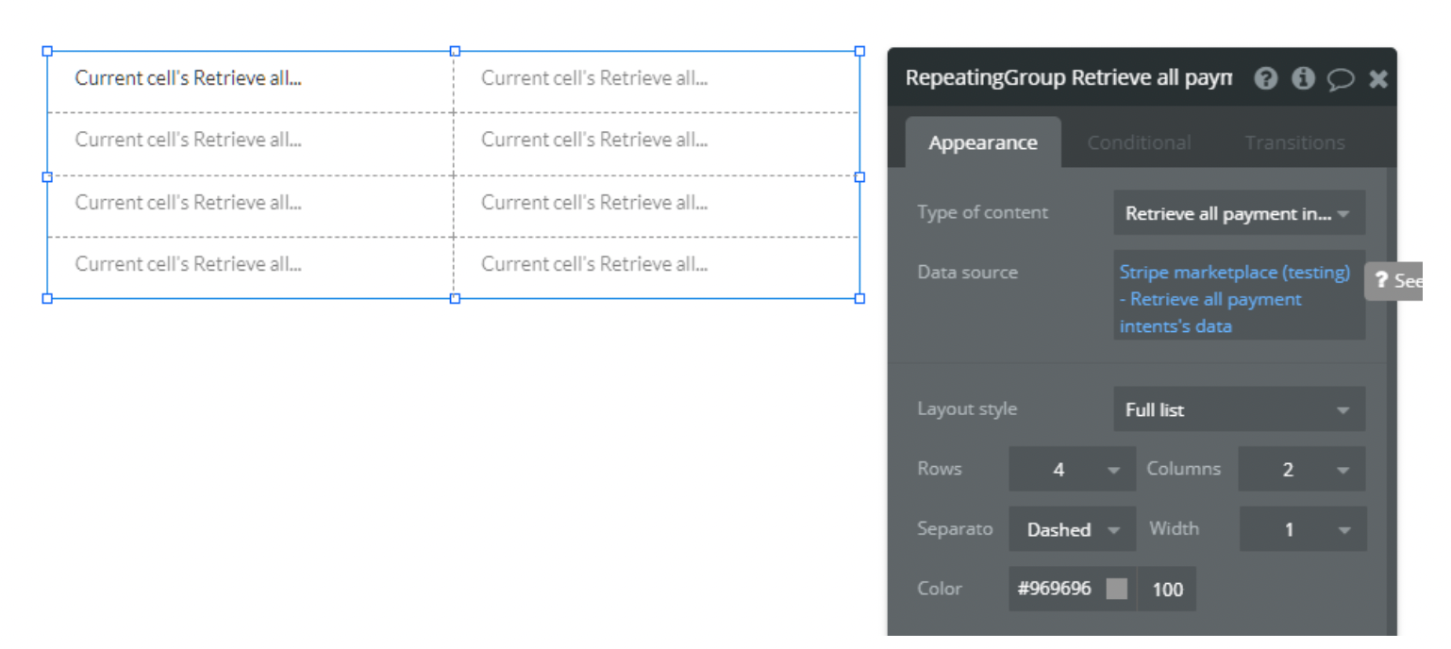This screenshot has width=1451, height=649.
Task: Switch to the Conditional tab
Action: [1139, 142]
